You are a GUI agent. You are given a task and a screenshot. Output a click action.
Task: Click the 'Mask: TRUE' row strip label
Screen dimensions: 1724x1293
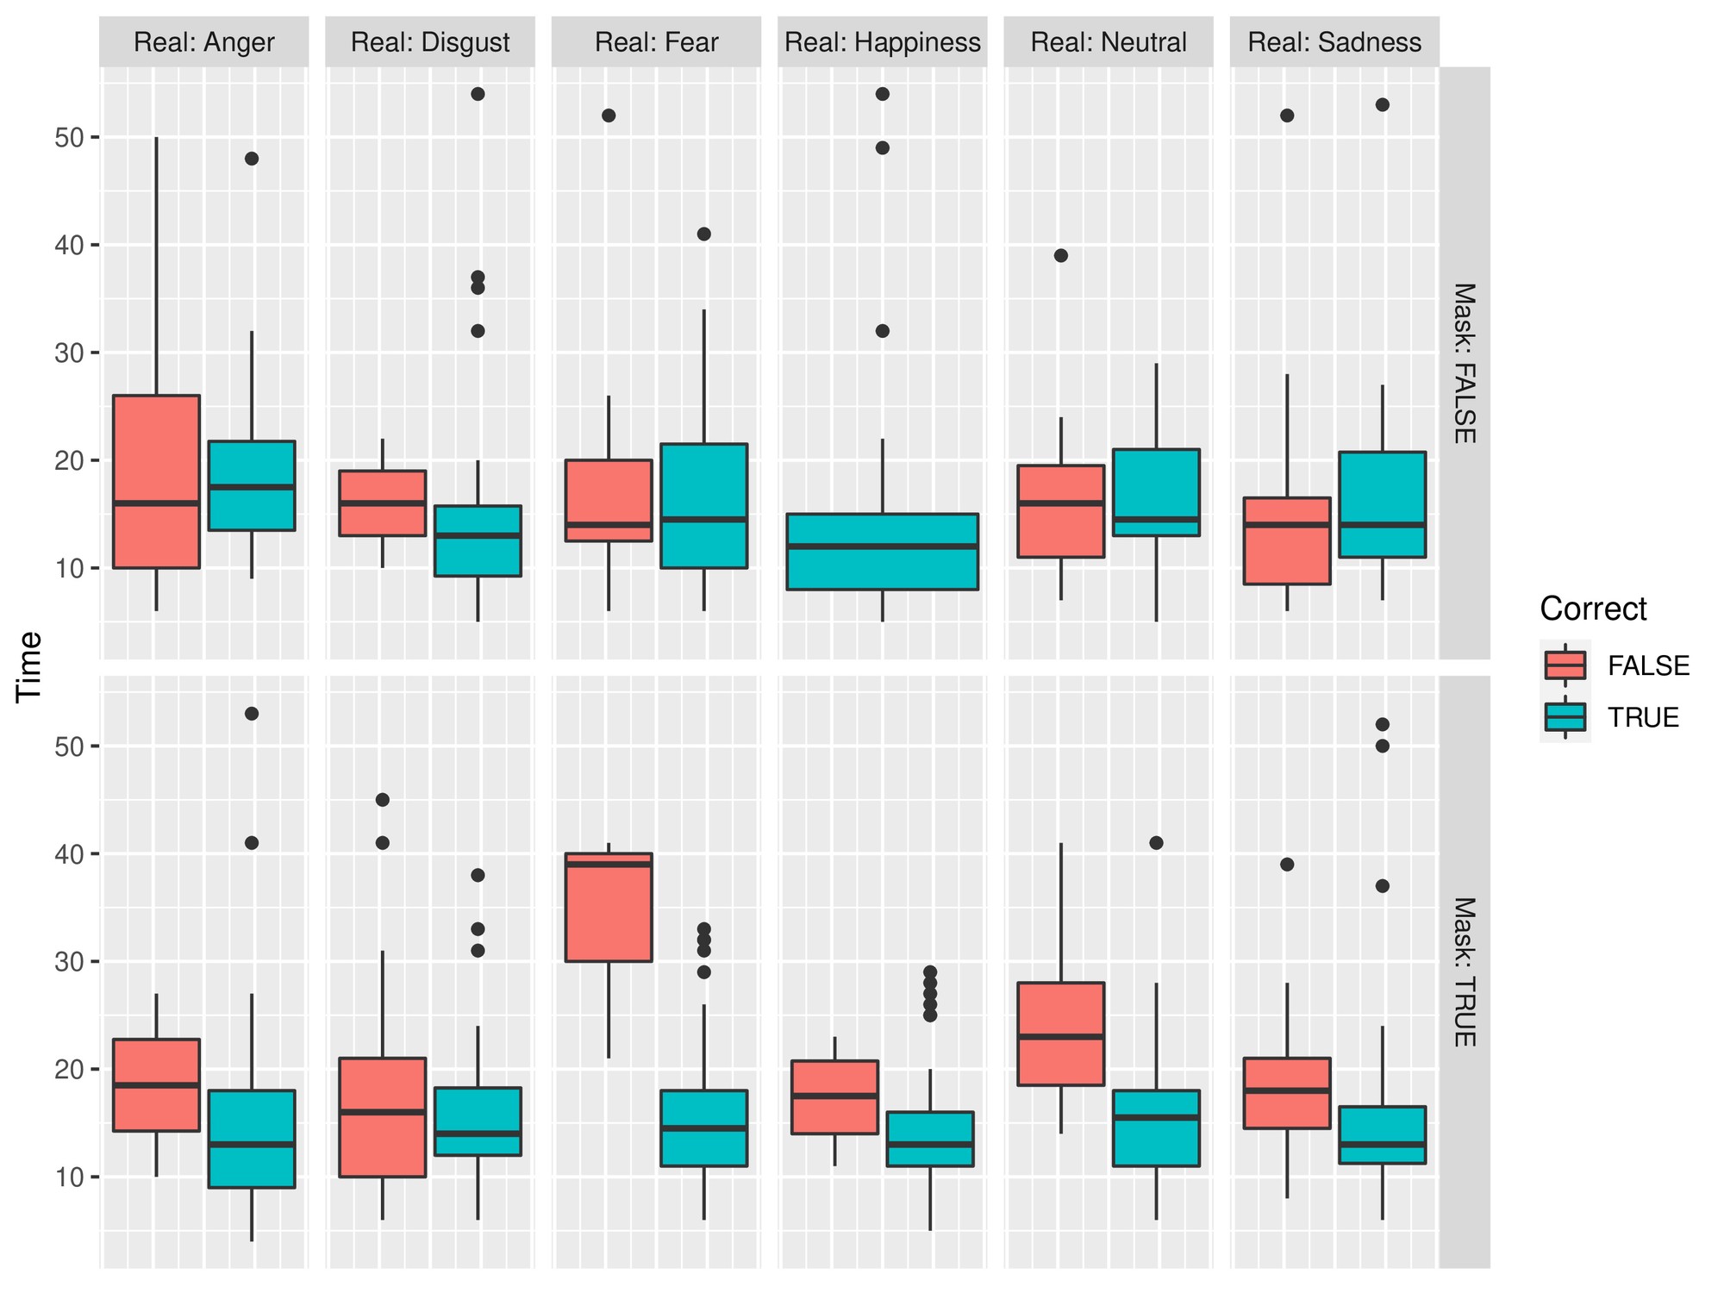pyautogui.click(x=1465, y=971)
